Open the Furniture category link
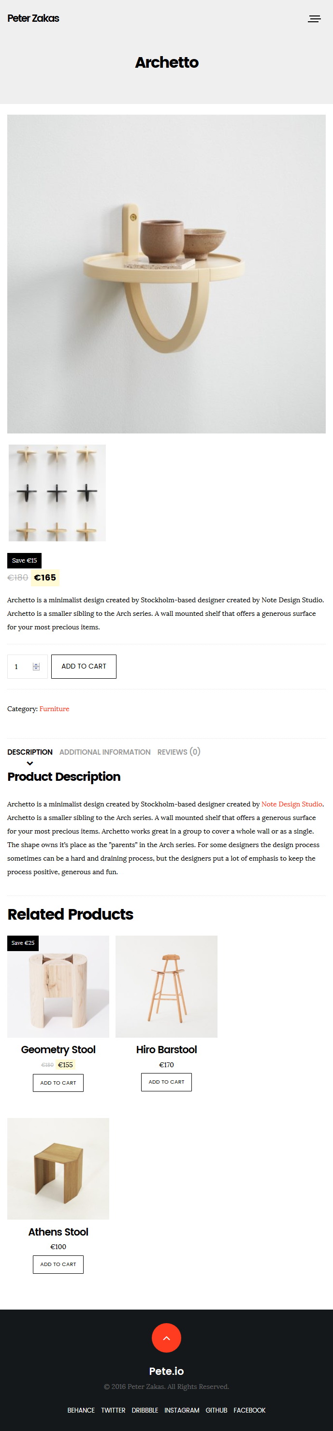333x1431 pixels. (x=55, y=709)
